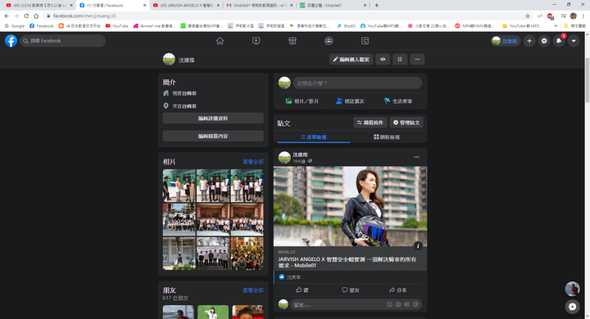The width and height of the screenshot is (590, 319).
Task: Click the Edit Details button in Intro
Action: point(213,119)
